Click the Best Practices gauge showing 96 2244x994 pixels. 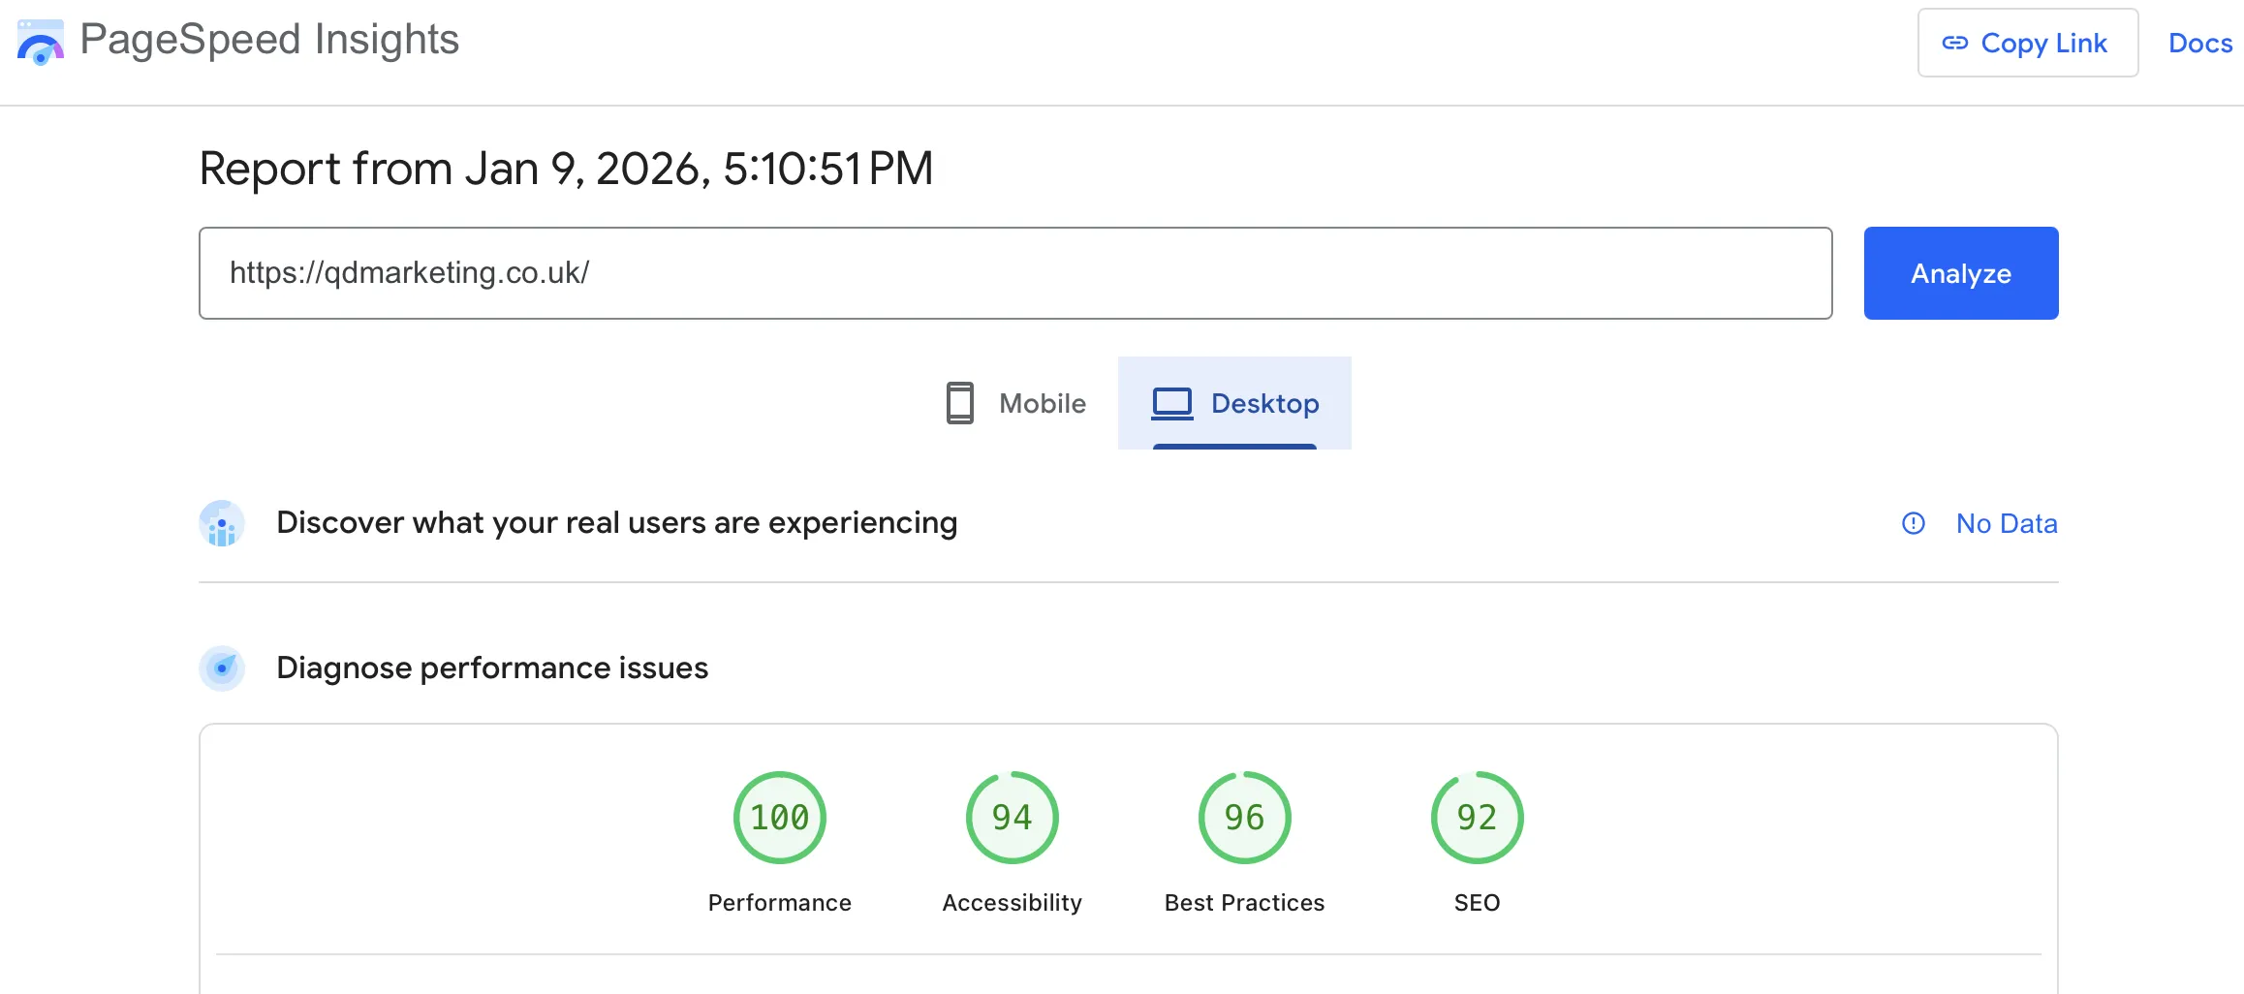(x=1243, y=817)
